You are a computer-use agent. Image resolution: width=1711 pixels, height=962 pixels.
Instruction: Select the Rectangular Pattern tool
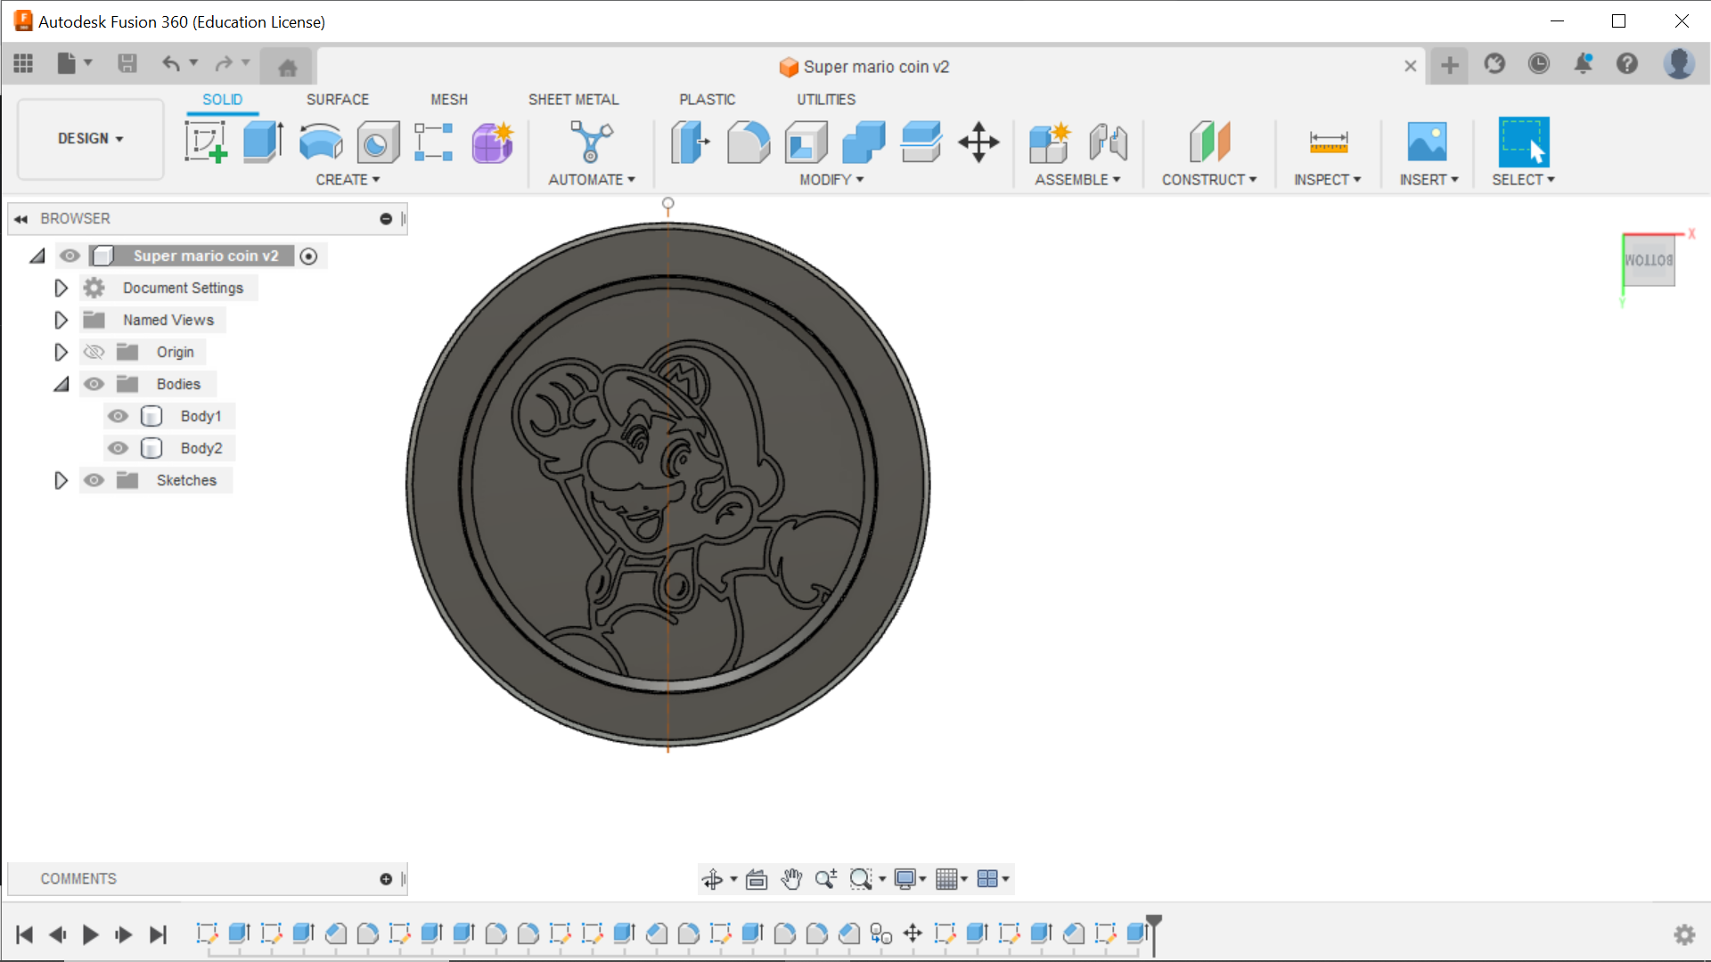tap(434, 143)
